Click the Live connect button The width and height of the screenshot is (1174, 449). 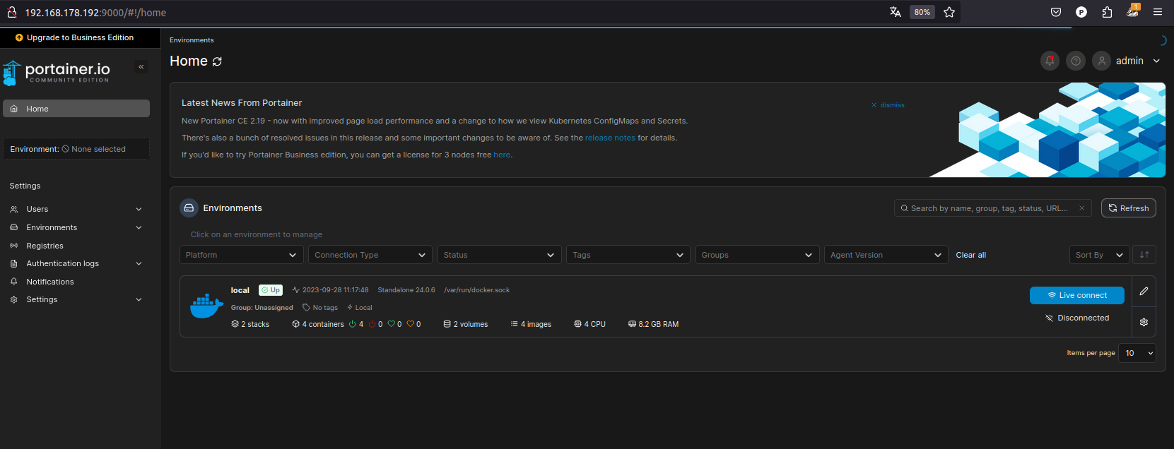click(1076, 295)
